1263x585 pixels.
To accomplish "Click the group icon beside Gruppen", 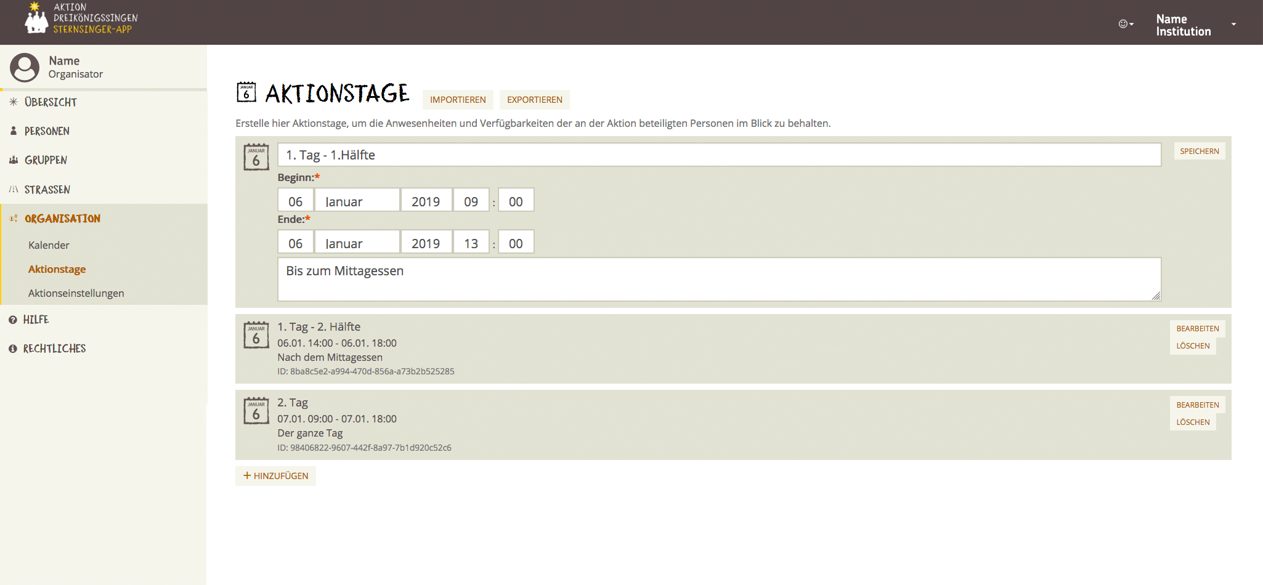I will coord(14,159).
